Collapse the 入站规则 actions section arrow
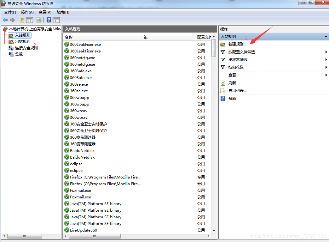 tap(326, 37)
